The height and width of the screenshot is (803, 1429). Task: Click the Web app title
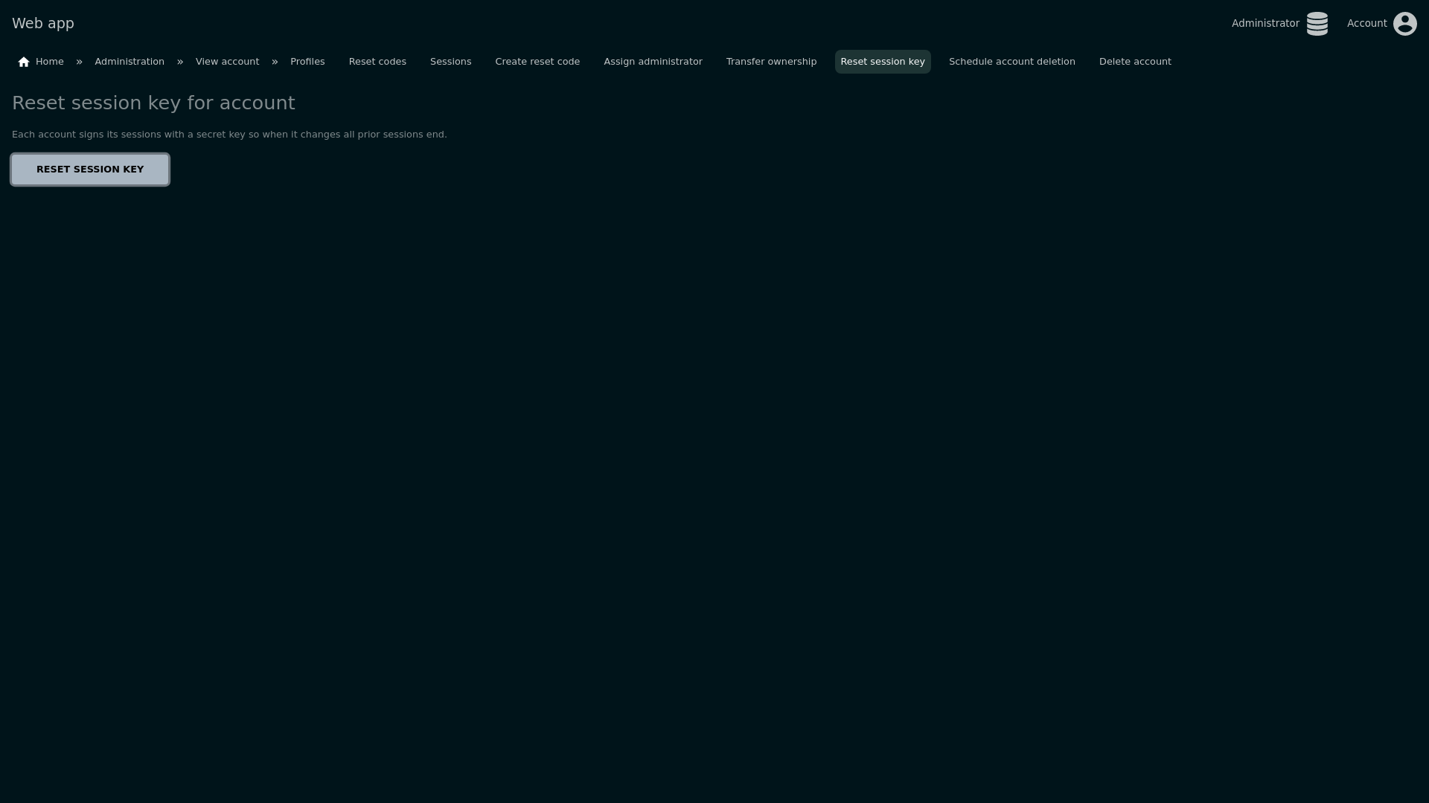click(43, 24)
